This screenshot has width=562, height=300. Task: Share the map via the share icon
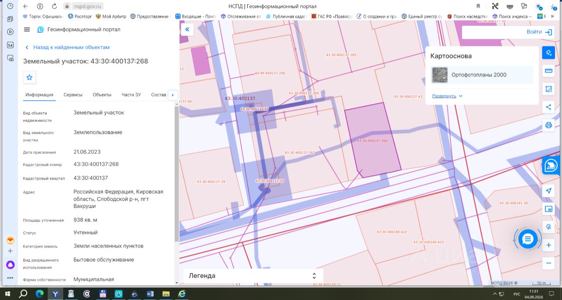tap(548, 107)
